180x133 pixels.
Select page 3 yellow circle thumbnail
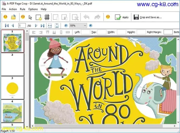tap(12, 88)
